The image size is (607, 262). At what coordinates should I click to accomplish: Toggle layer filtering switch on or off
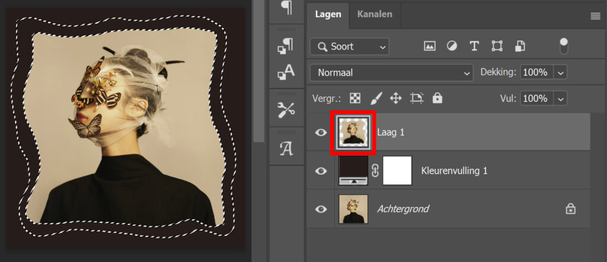tap(563, 46)
